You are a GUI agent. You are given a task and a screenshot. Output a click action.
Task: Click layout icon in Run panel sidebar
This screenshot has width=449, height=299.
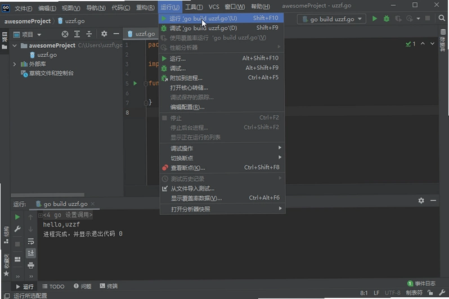click(17, 259)
